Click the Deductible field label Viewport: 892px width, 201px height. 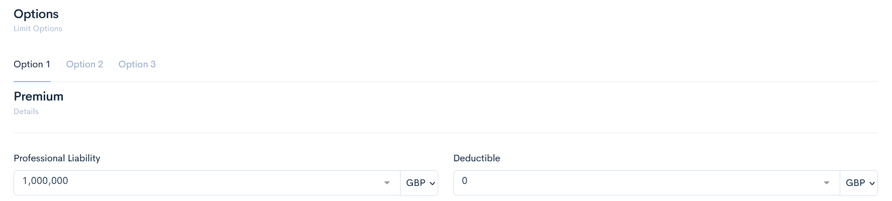[x=476, y=158]
